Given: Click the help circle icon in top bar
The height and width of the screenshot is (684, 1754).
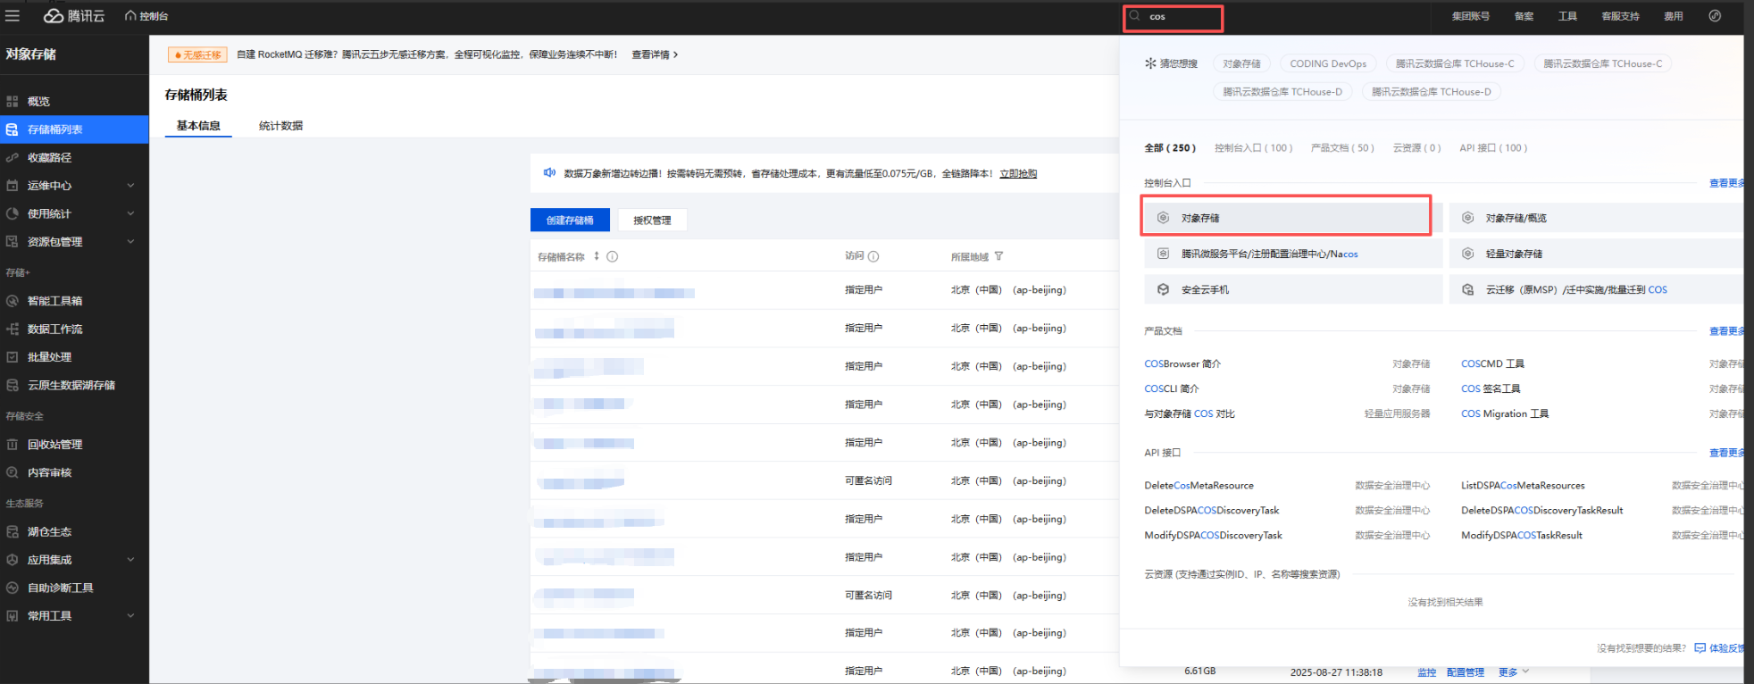Looking at the screenshot, I should point(1715,16).
